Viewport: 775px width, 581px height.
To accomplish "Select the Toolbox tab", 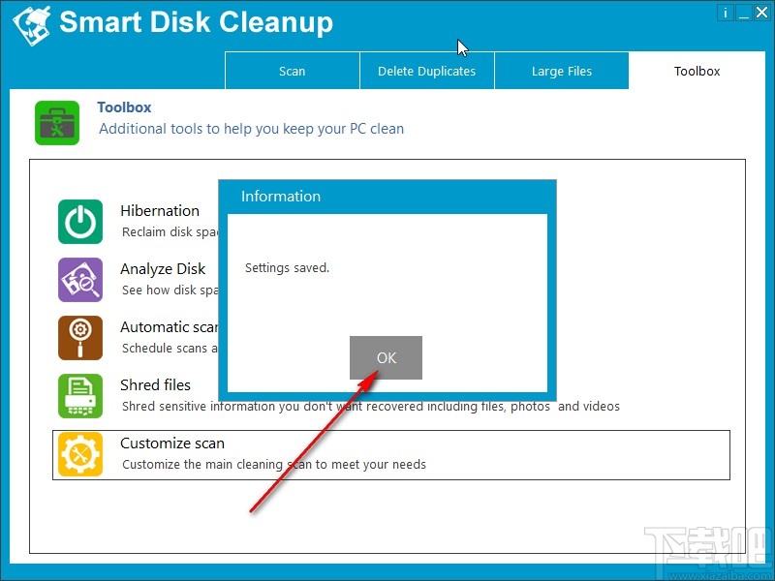I will tap(697, 71).
